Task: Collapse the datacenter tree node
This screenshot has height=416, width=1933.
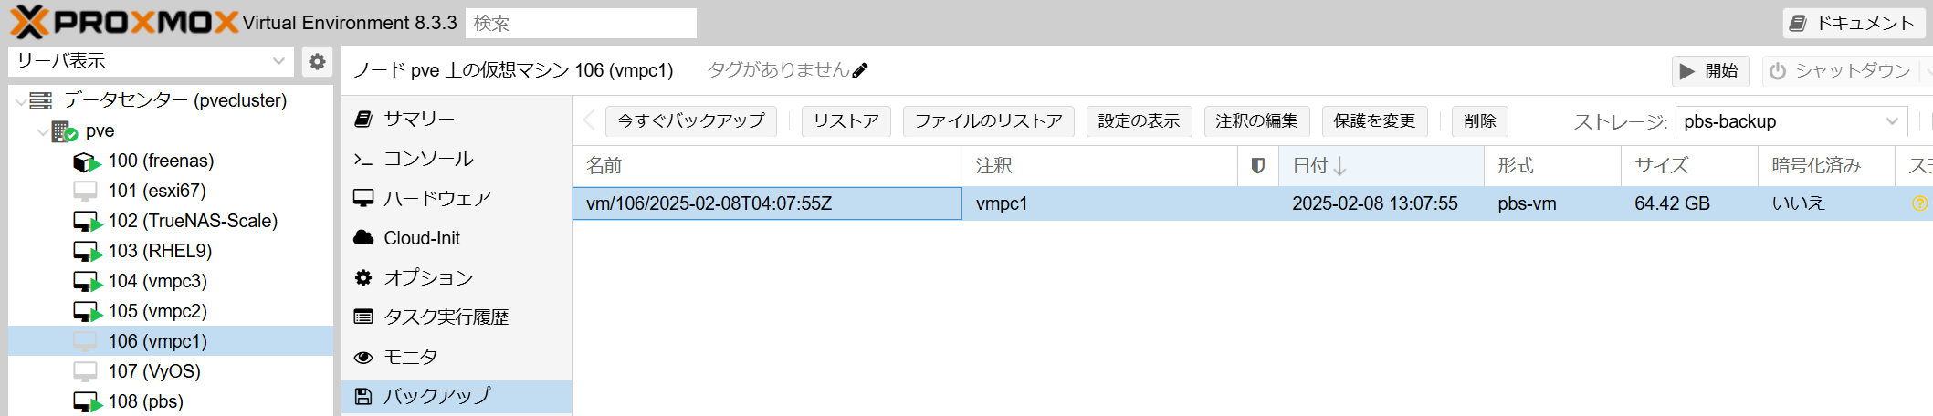Action: (x=20, y=101)
